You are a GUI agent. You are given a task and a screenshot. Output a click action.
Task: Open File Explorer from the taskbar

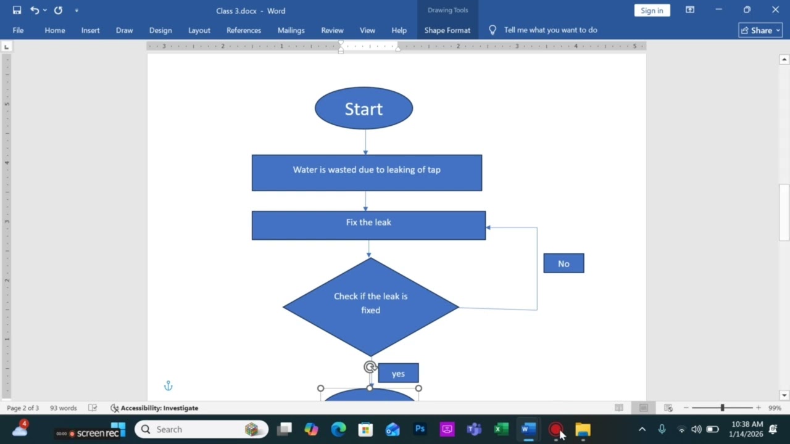coord(583,429)
